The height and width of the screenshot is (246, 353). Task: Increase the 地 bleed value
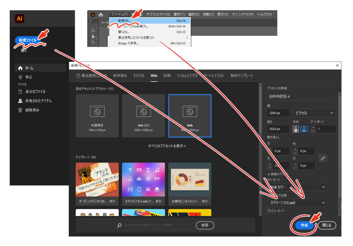click(x=295, y=150)
